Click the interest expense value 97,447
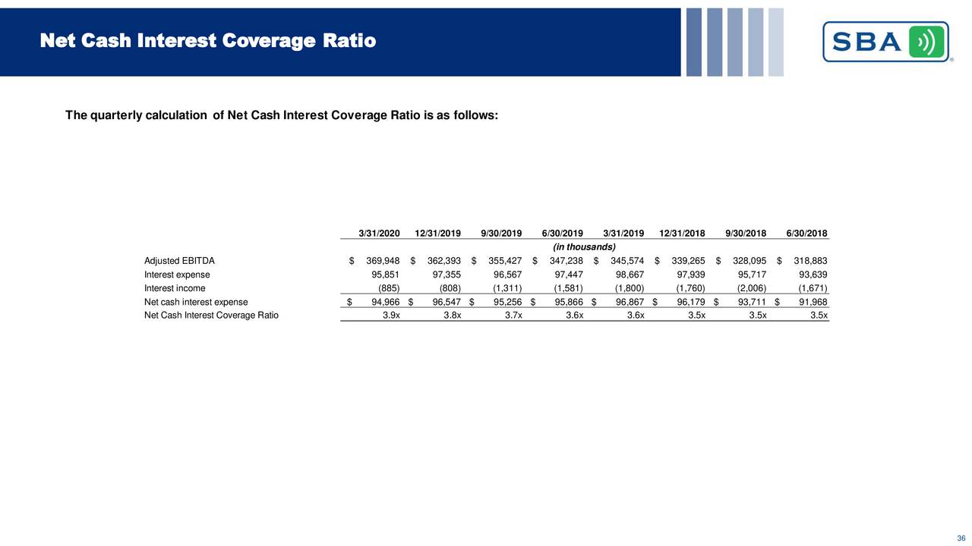Image resolution: width=972 pixels, height=546 pixels. (569, 275)
